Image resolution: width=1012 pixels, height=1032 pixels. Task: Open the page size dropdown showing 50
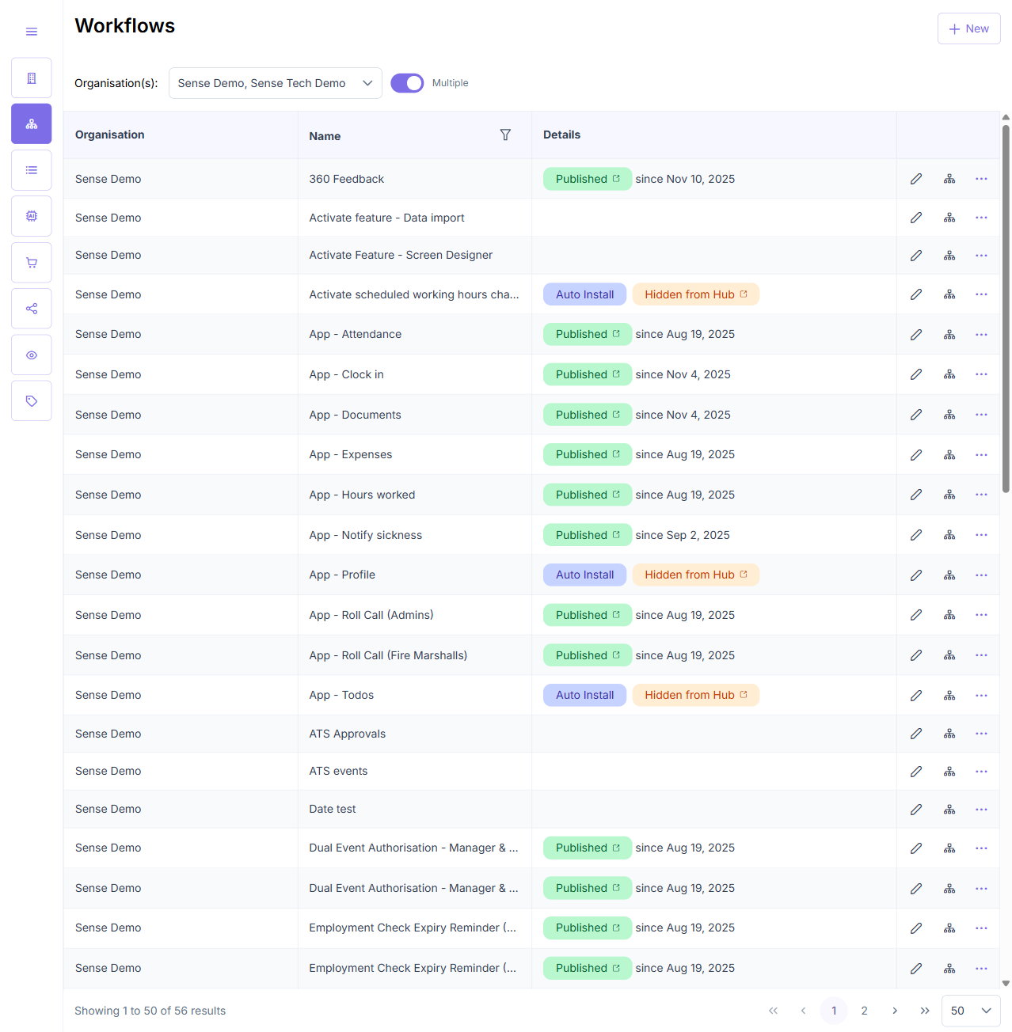pos(971,1011)
